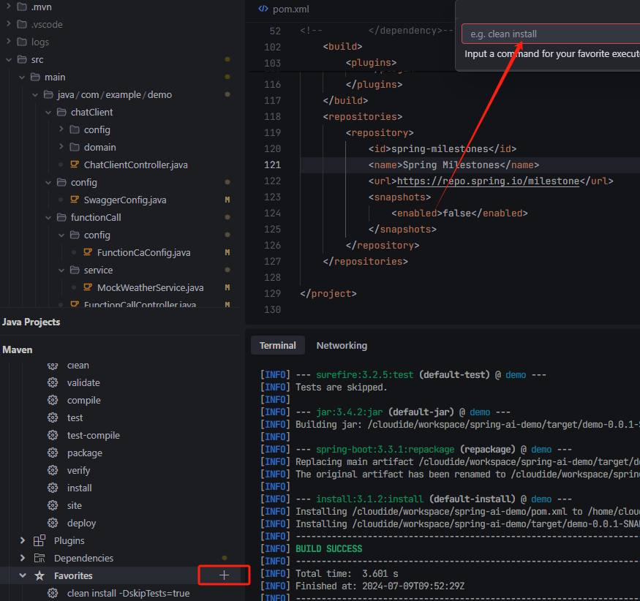Collapse the Favorites section chevron

pos(23,575)
